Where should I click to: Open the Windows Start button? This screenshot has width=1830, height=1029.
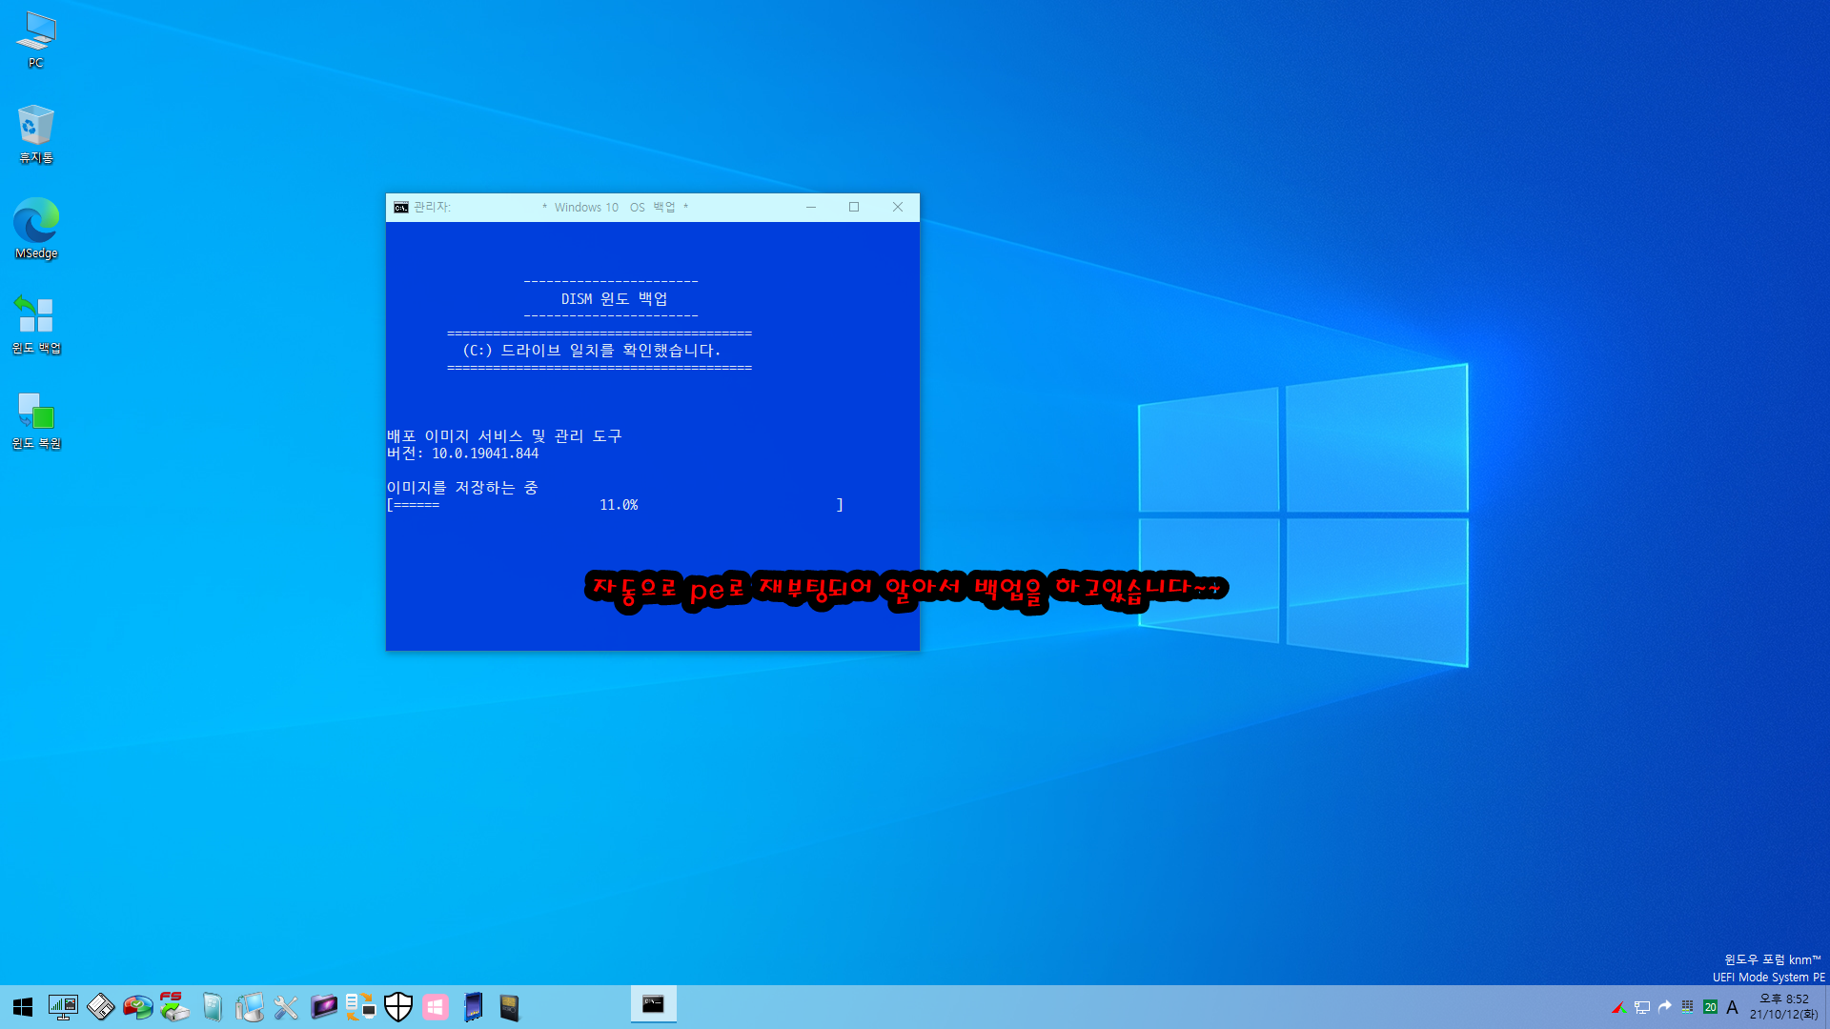click(23, 1007)
